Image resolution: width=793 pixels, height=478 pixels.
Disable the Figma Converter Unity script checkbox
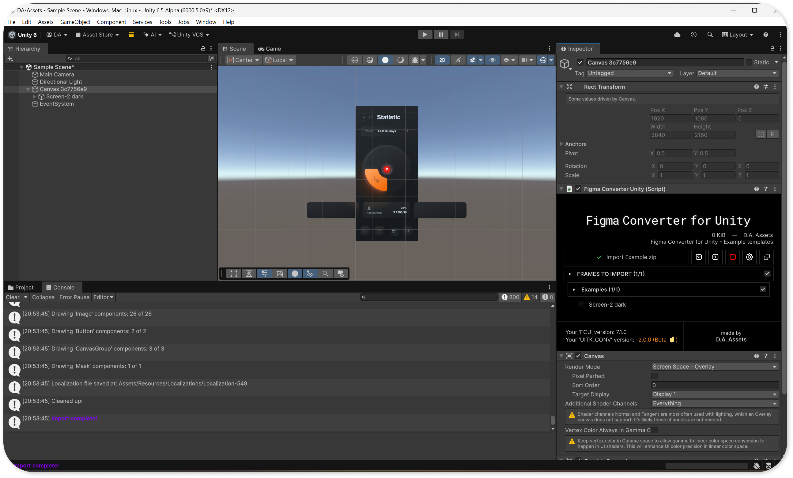coord(578,189)
